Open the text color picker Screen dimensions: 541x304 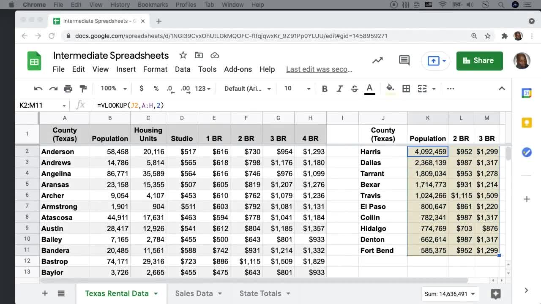pyautogui.click(x=369, y=89)
